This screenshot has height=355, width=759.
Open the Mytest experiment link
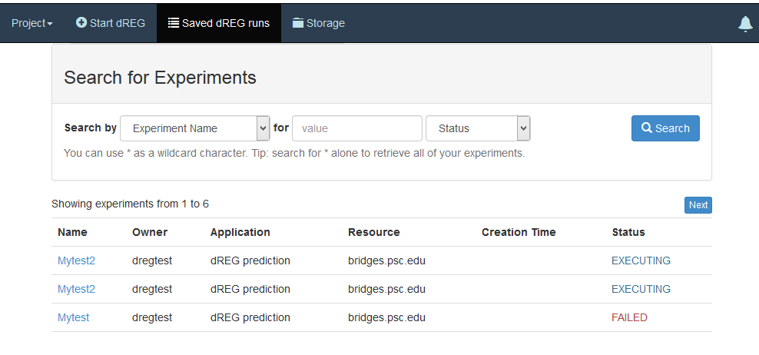74,317
